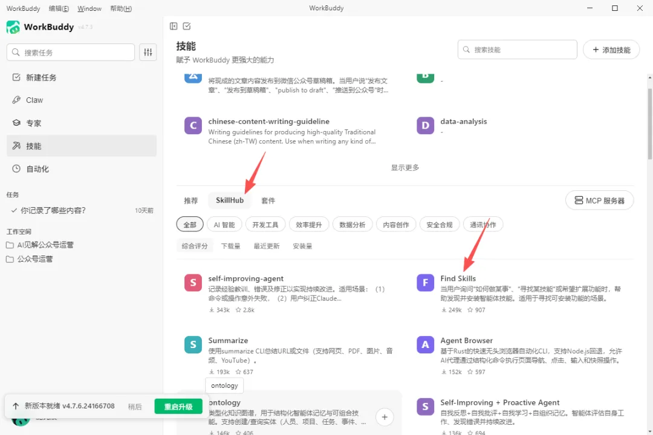Open Claw in the sidebar
The height and width of the screenshot is (435, 653).
coord(82,100)
